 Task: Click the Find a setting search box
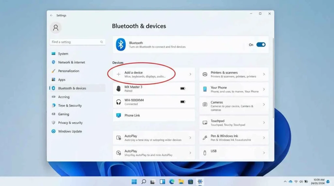pyautogui.click(x=78, y=42)
